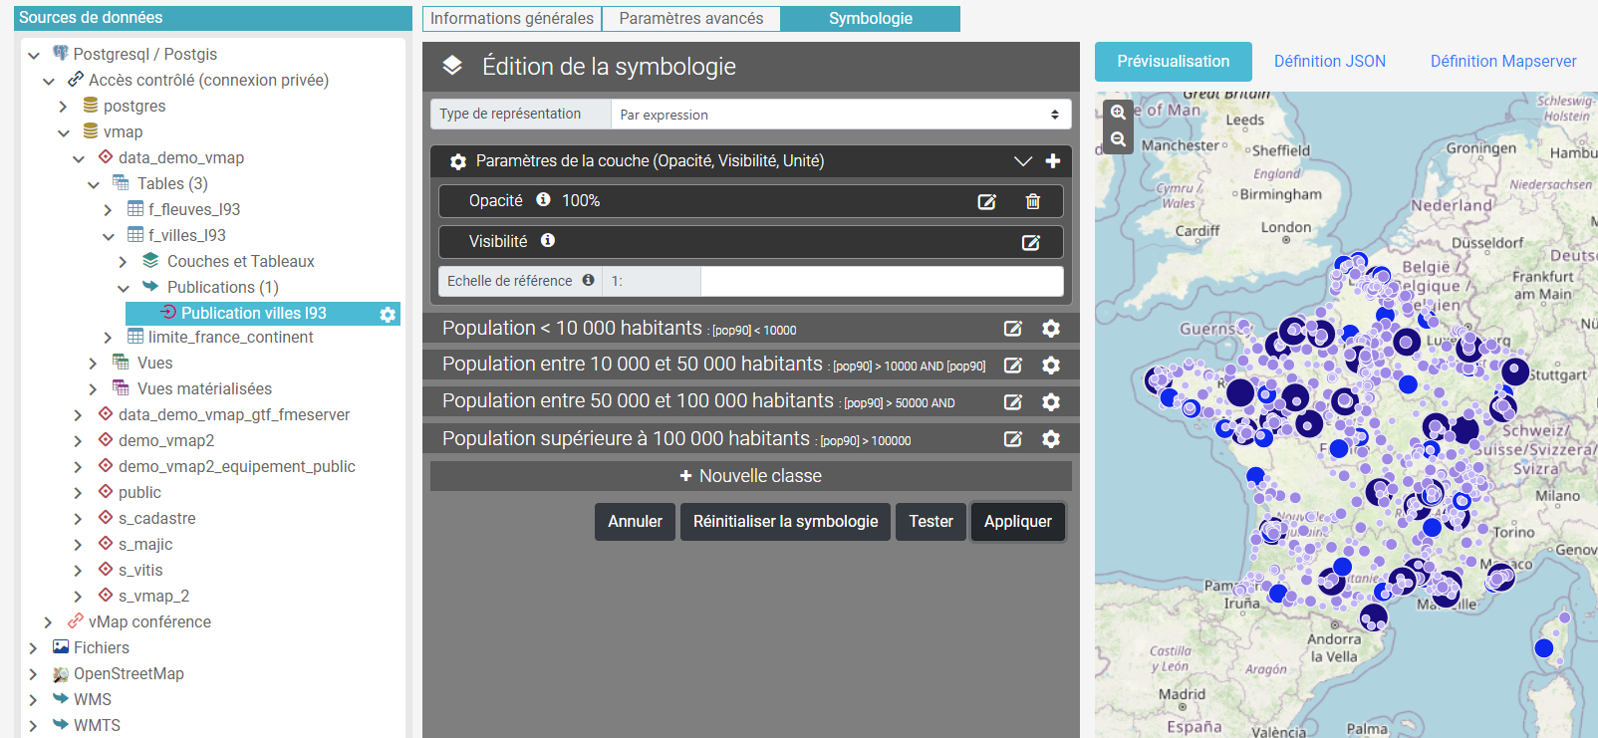Click the vmap database icon
The image size is (1598, 738).
click(x=91, y=131)
